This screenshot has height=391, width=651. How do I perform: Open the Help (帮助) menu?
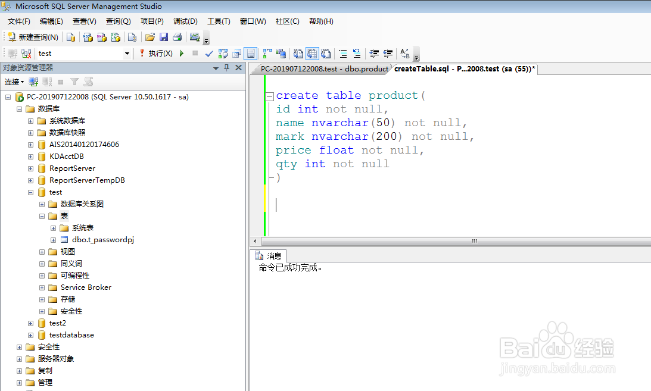321,21
